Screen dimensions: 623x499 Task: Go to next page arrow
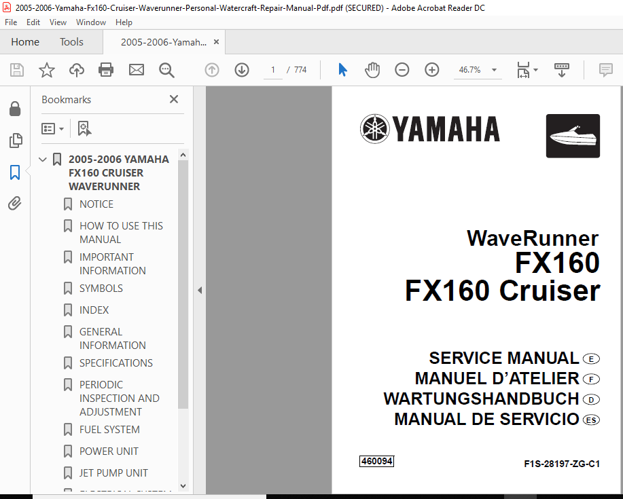click(242, 70)
